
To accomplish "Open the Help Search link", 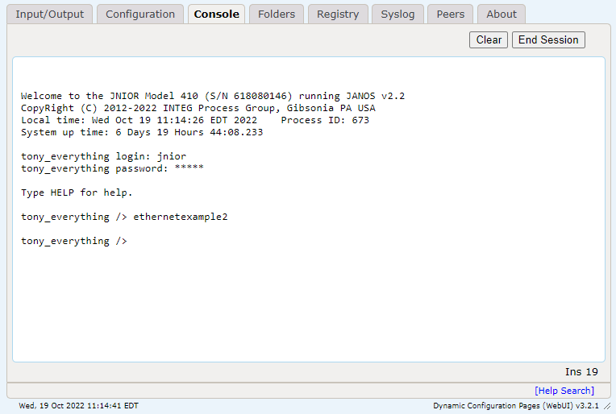I will (564, 391).
